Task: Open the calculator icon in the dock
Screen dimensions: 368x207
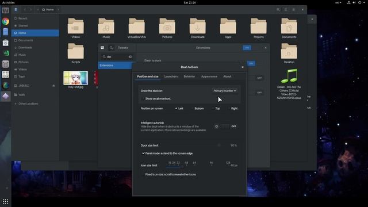Action: point(6,64)
